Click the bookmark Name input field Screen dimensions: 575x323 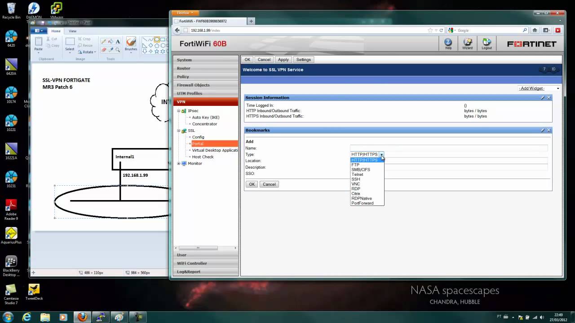[448, 148]
